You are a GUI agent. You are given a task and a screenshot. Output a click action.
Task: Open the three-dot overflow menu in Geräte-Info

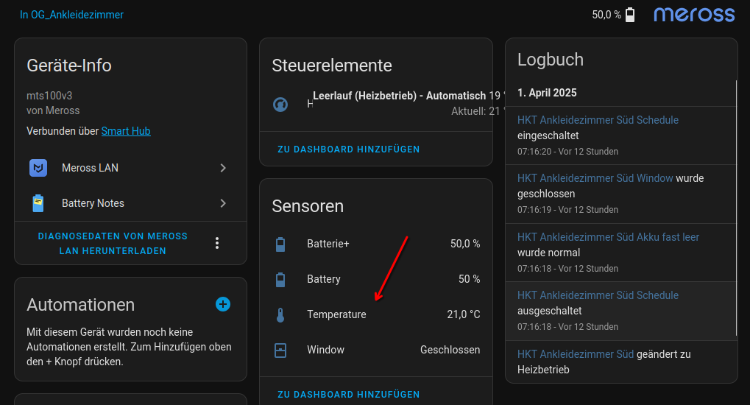tap(217, 243)
